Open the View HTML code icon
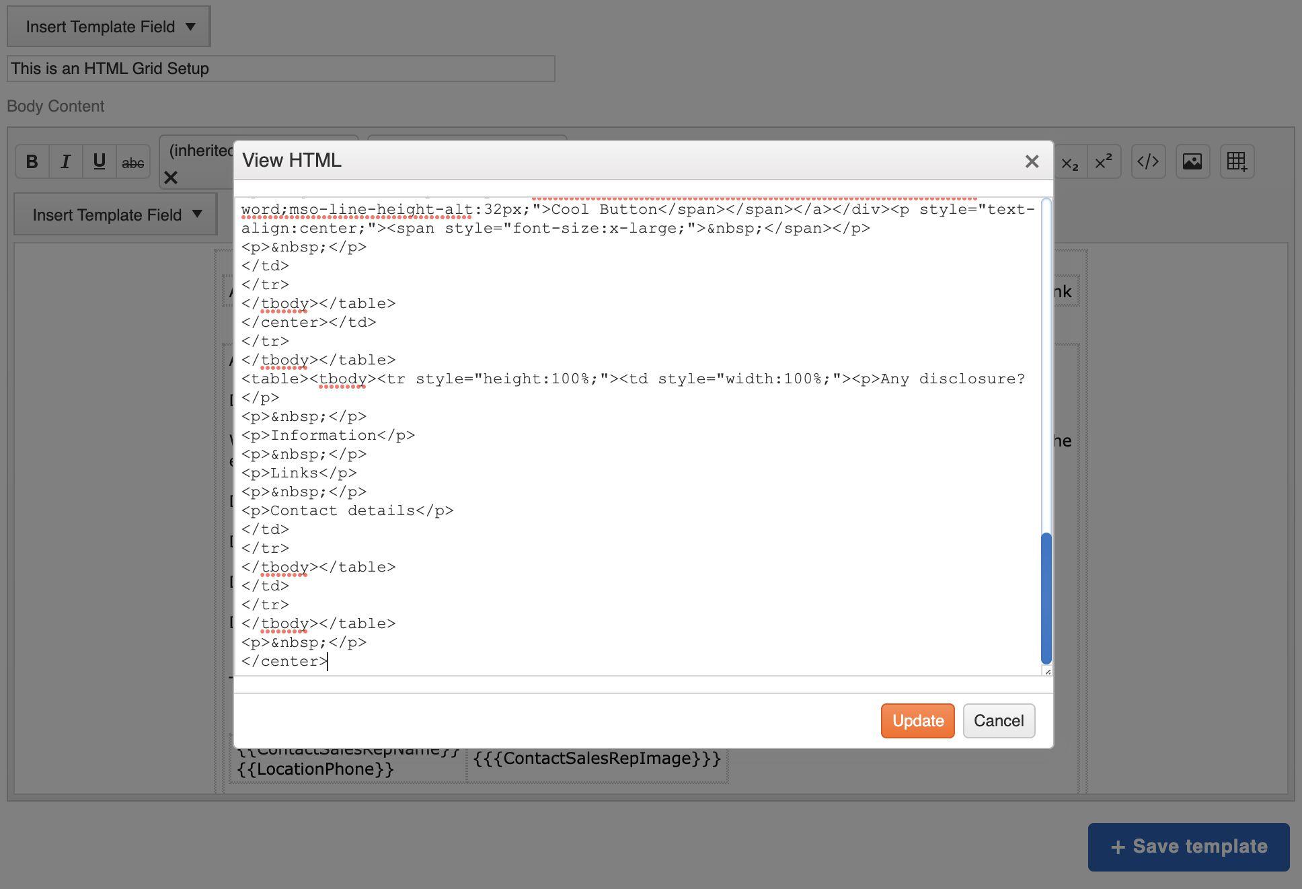The width and height of the screenshot is (1302, 889). point(1147,162)
